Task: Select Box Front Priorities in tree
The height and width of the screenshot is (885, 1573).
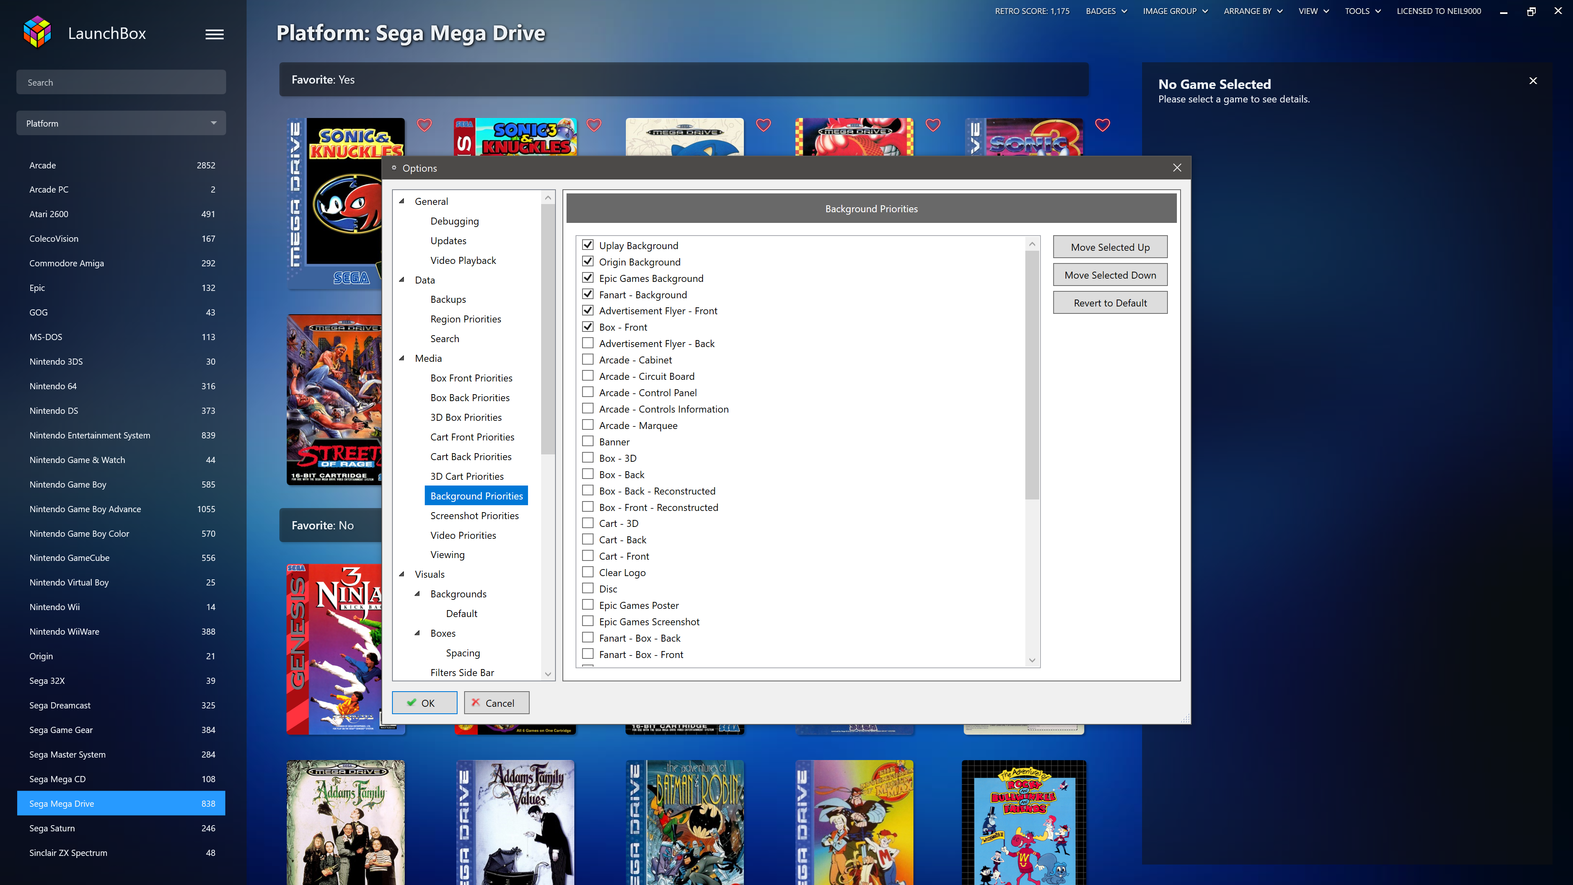Action: tap(471, 378)
